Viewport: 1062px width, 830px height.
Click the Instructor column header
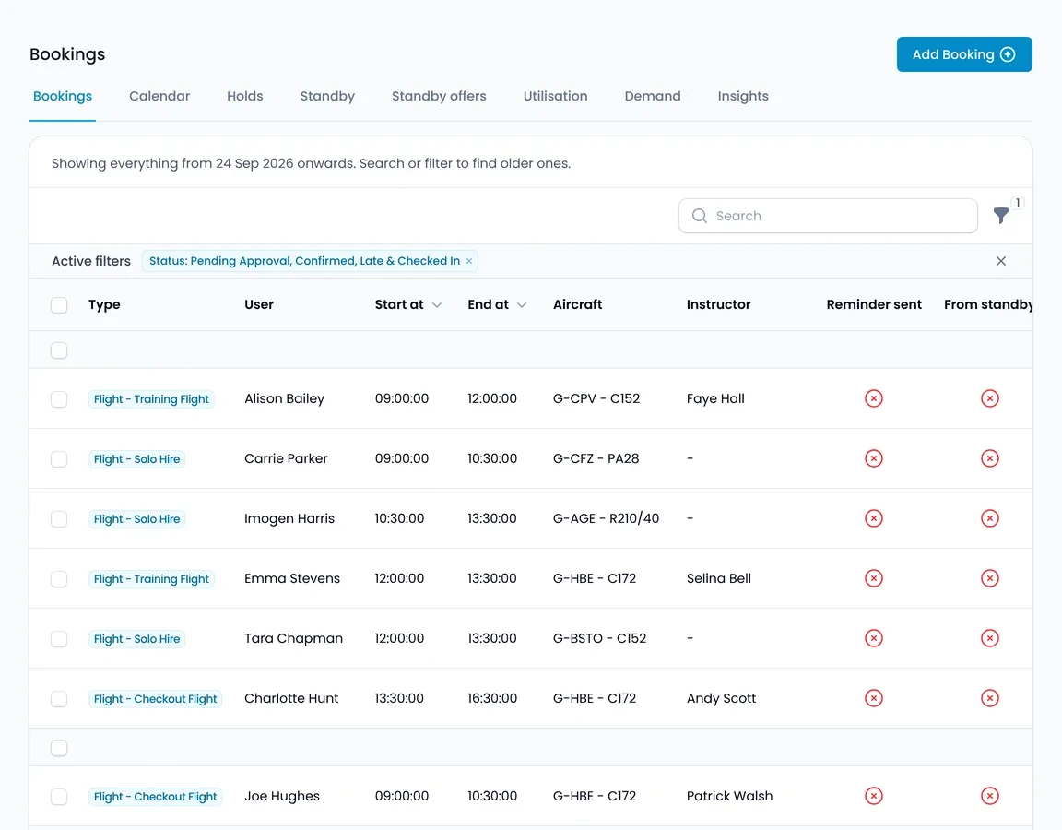pos(718,305)
